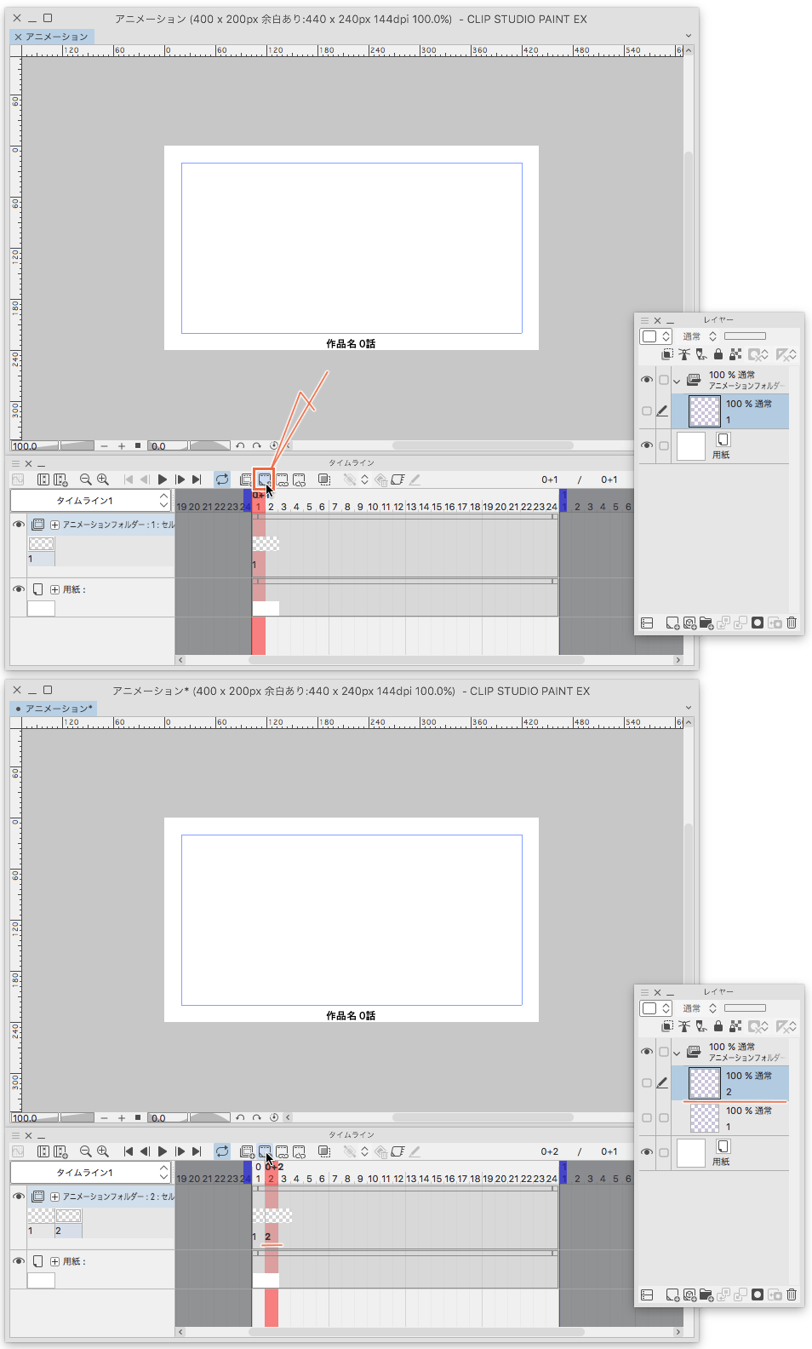Click rotate left button below upper canvas
812x1349 pixels.
pos(240,445)
